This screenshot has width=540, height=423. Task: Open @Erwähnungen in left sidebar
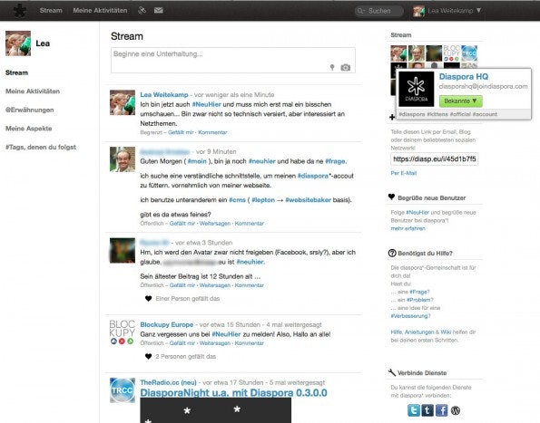click(29, 110)
